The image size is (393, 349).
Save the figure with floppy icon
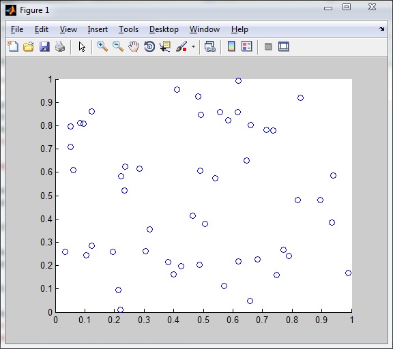44,46
